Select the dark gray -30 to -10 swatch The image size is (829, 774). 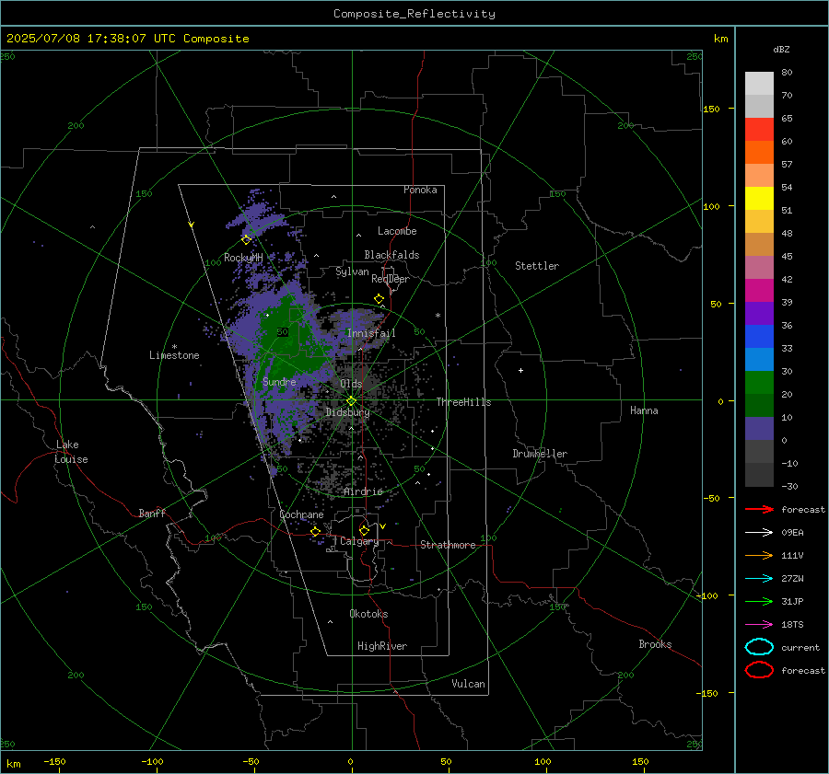click(x=759, y=475)
